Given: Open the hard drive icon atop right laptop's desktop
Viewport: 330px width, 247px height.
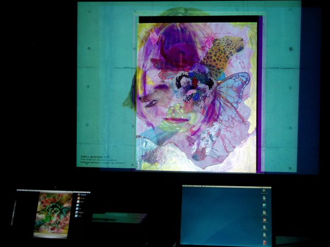Looking at the screenshot, I should click(x=264, y=191).
